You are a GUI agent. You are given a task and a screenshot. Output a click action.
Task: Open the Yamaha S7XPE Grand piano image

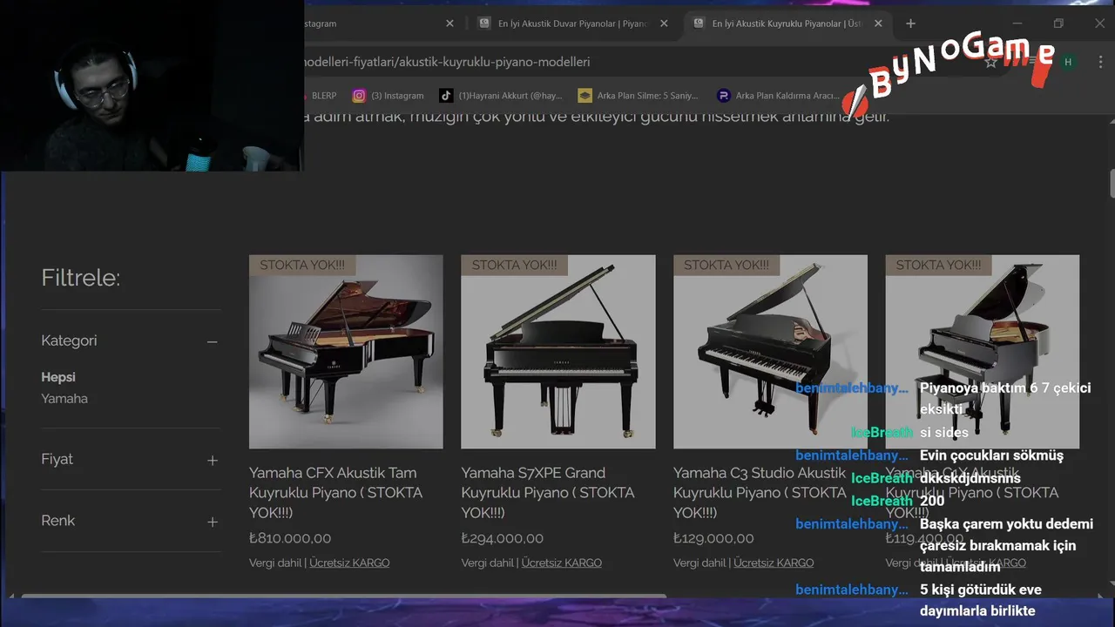pos(558,352)
